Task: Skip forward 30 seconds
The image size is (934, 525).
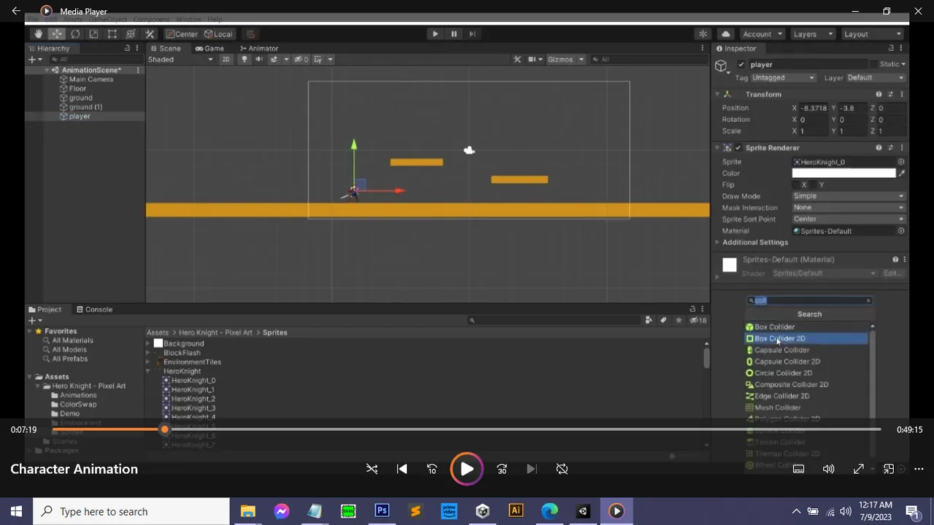Action: tap(502, 469)
